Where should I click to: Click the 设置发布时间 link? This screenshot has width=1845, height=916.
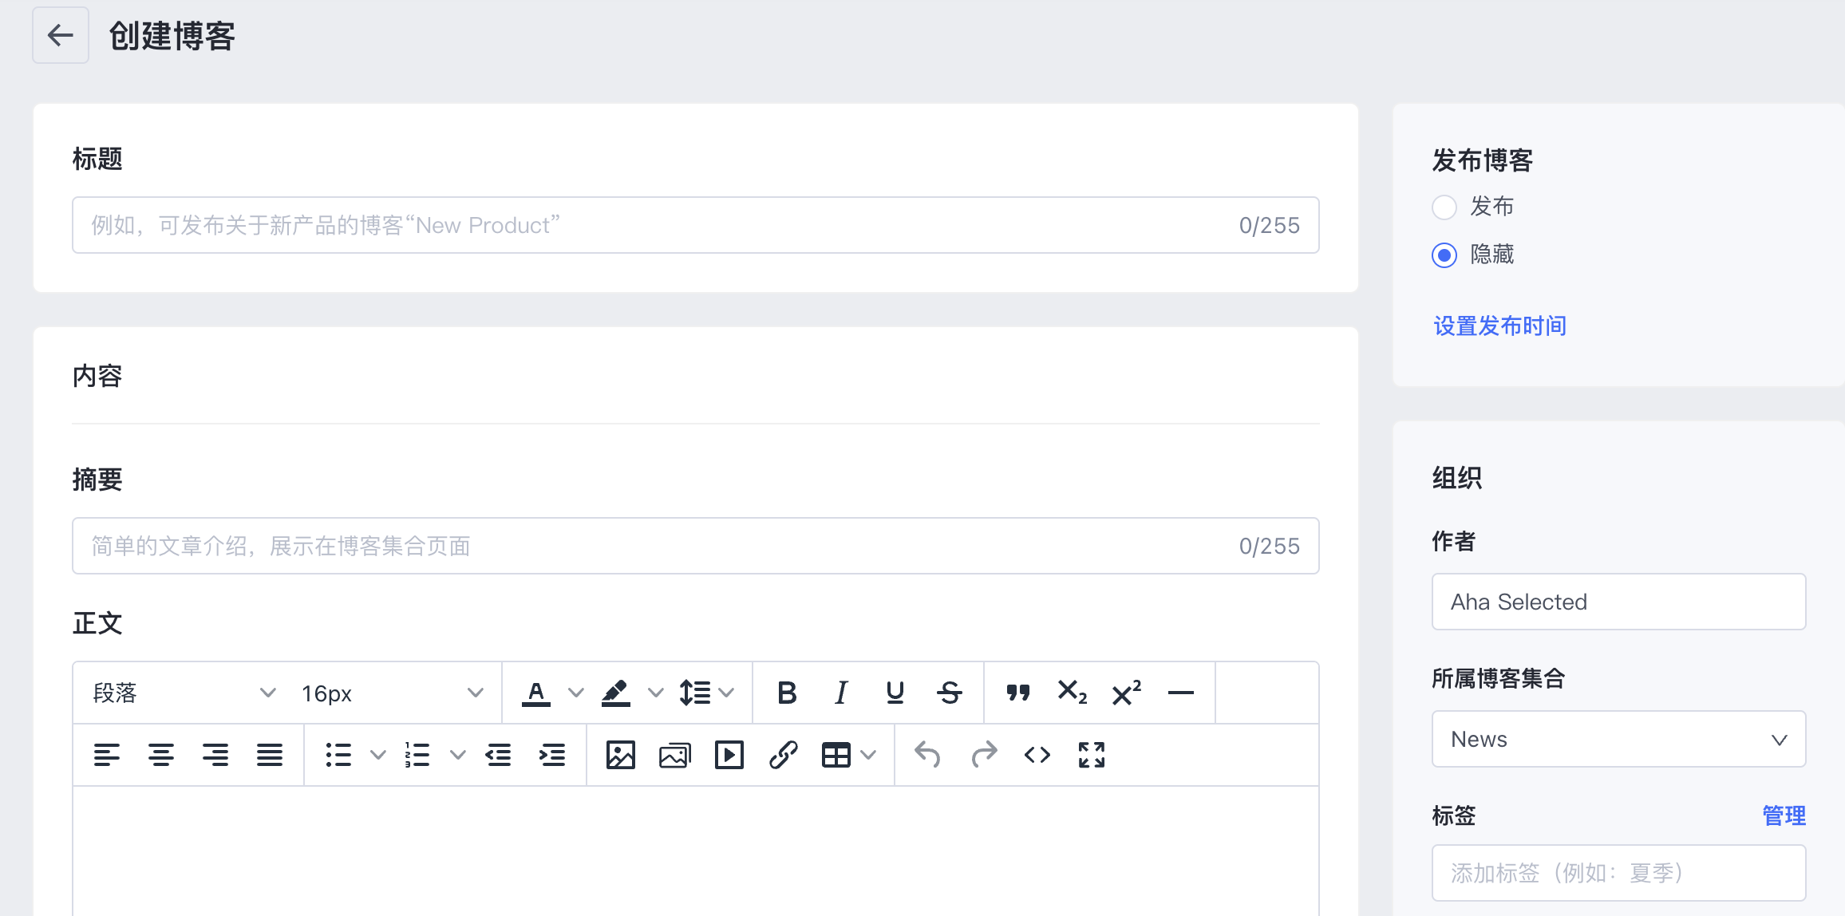[x=1499, y=326]
